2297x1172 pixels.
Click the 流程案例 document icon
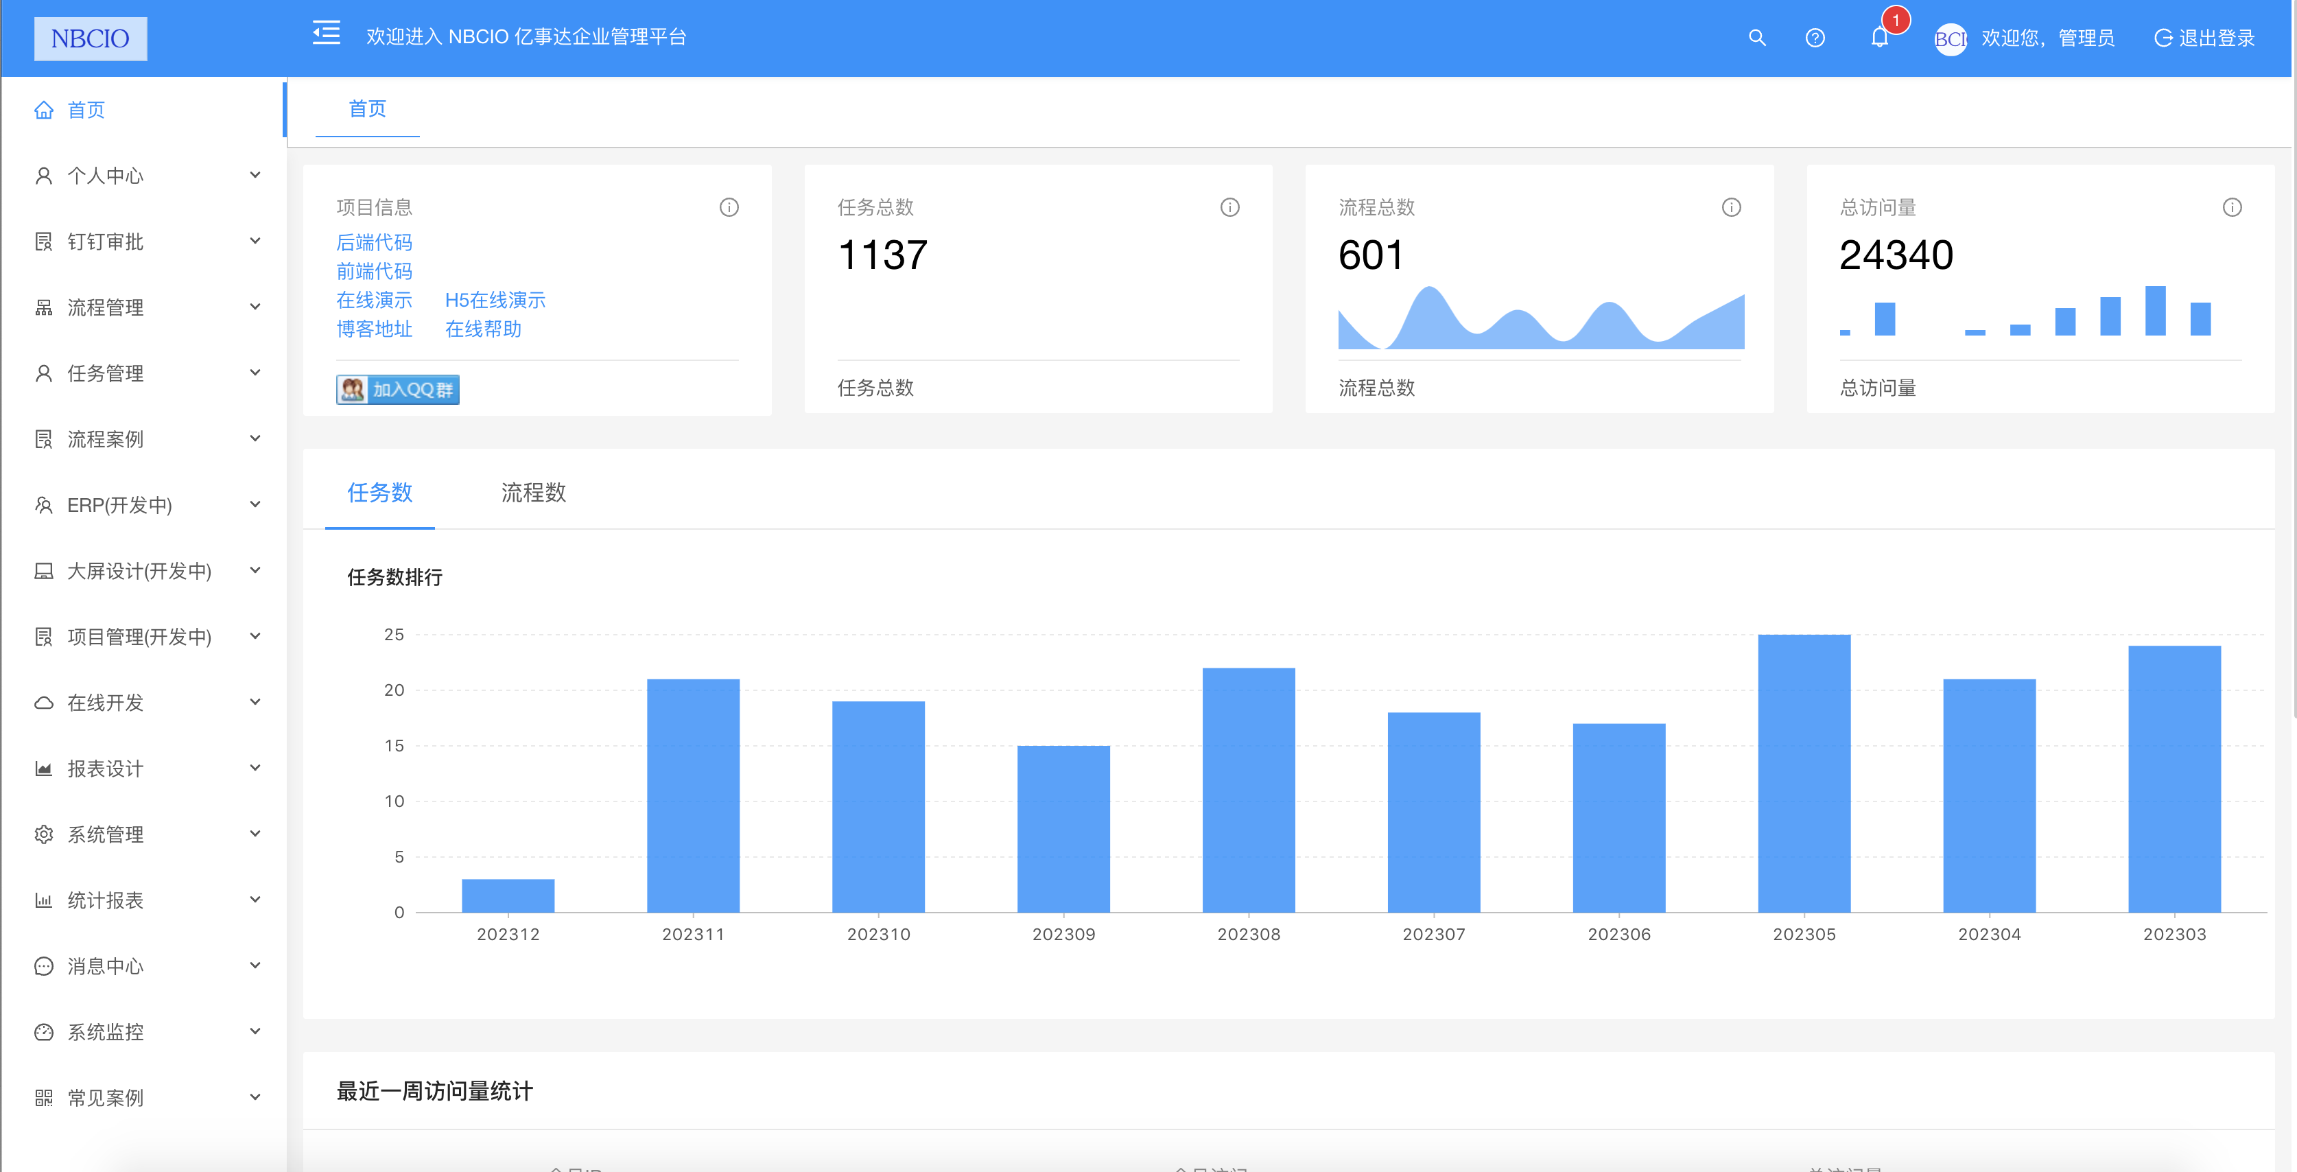(44, 439)
